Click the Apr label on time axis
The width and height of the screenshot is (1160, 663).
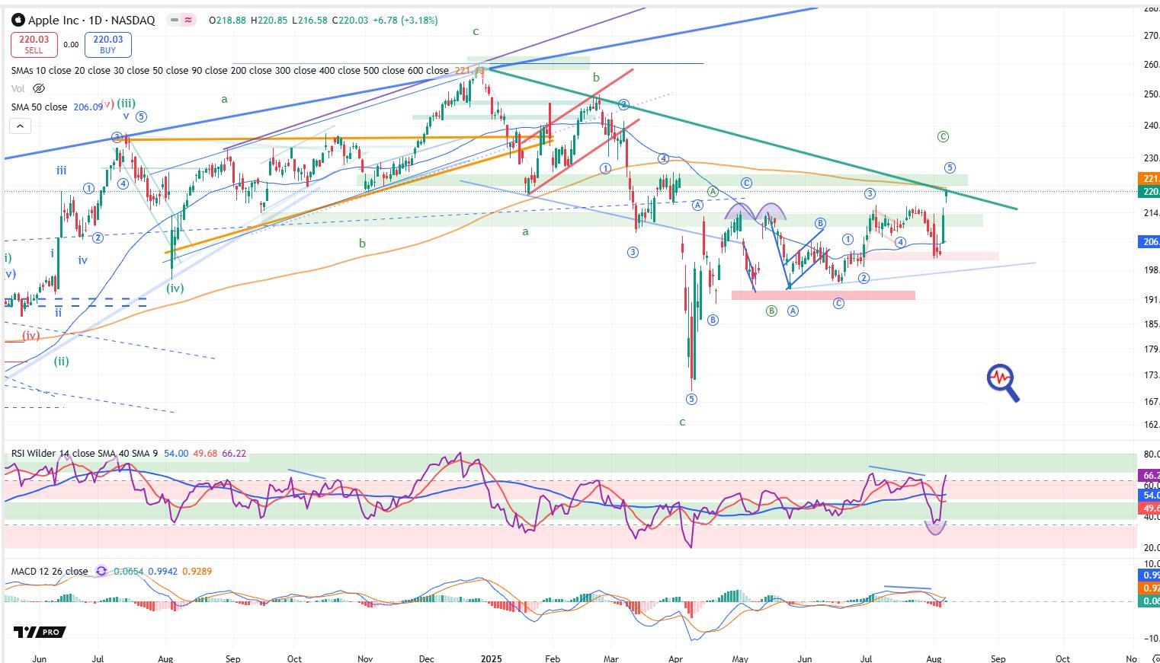675,658
